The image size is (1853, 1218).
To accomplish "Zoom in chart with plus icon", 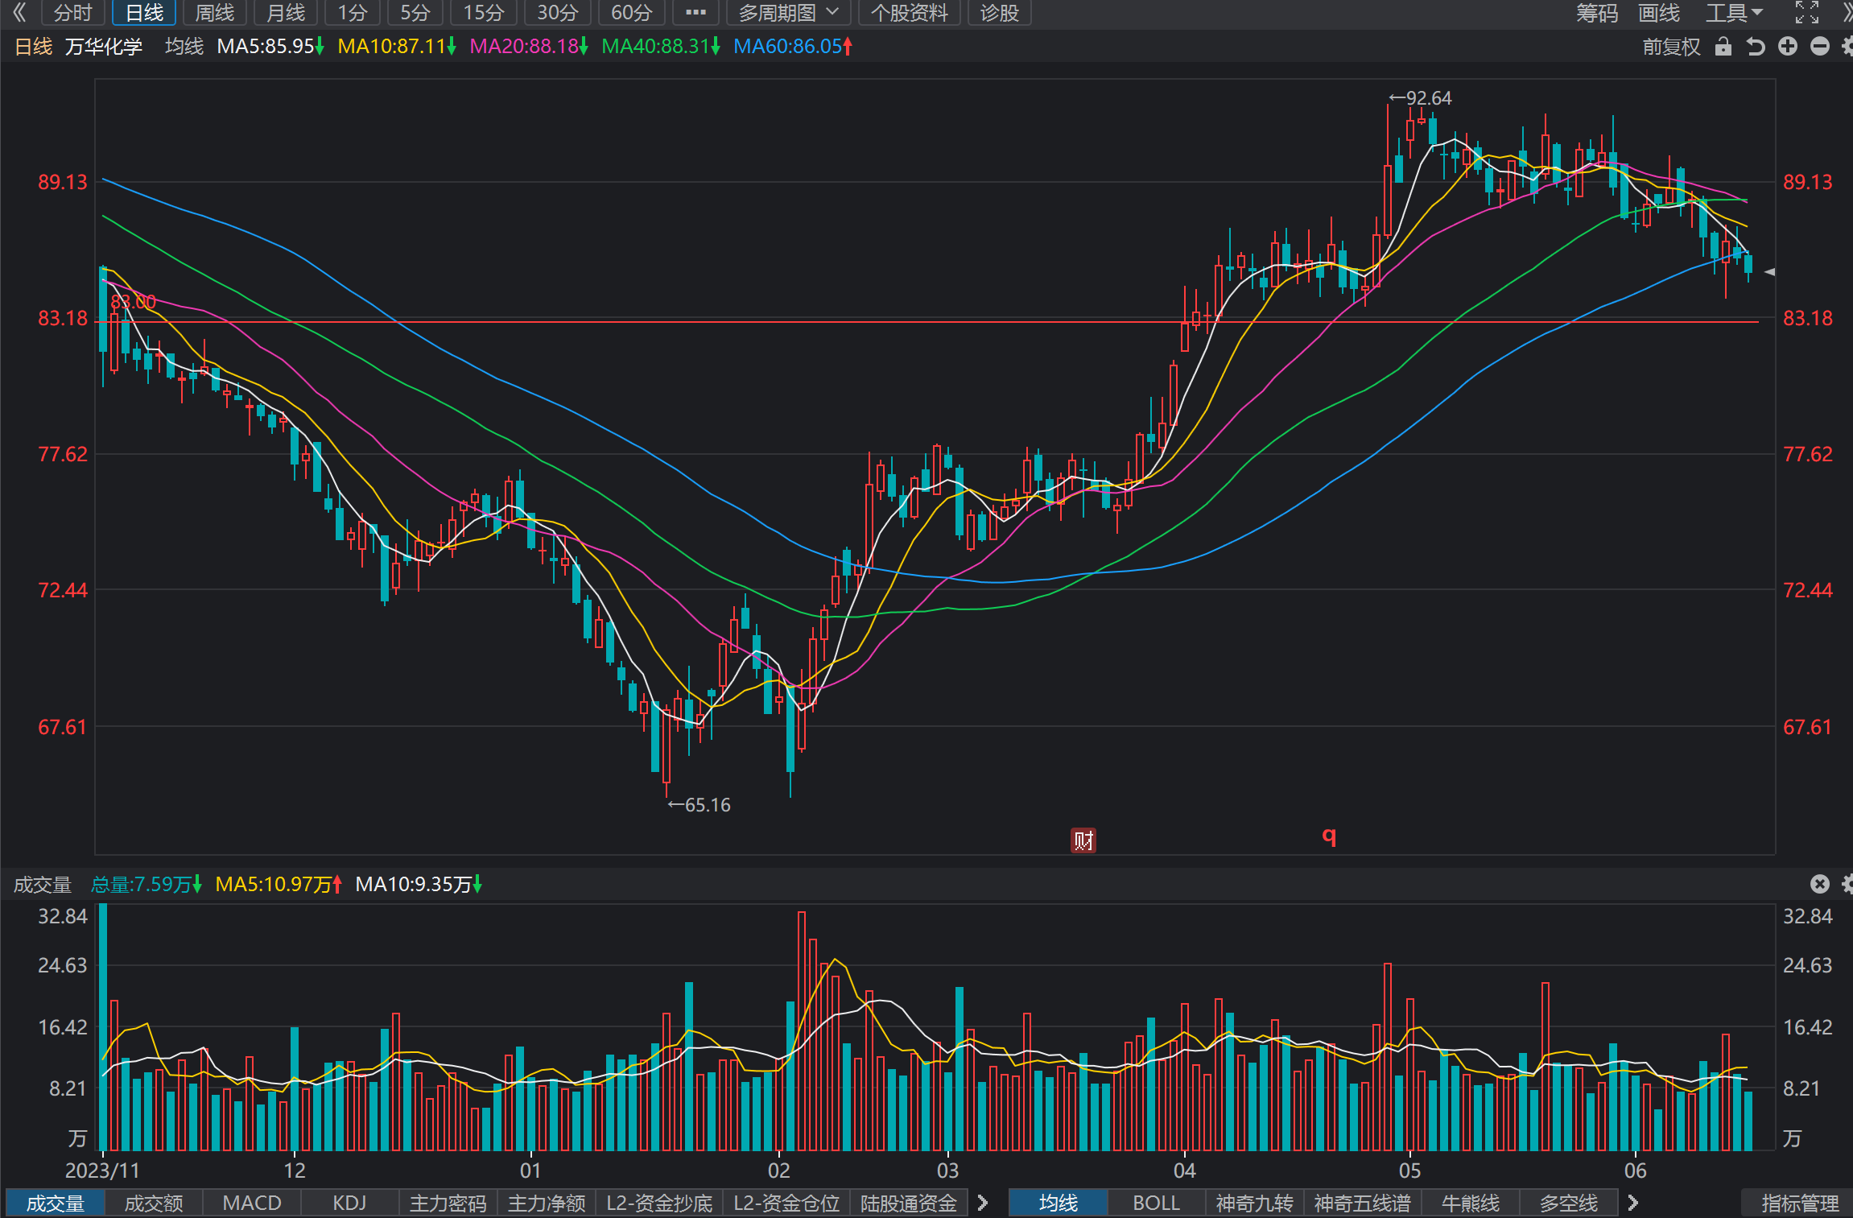I will [1787, 47].
